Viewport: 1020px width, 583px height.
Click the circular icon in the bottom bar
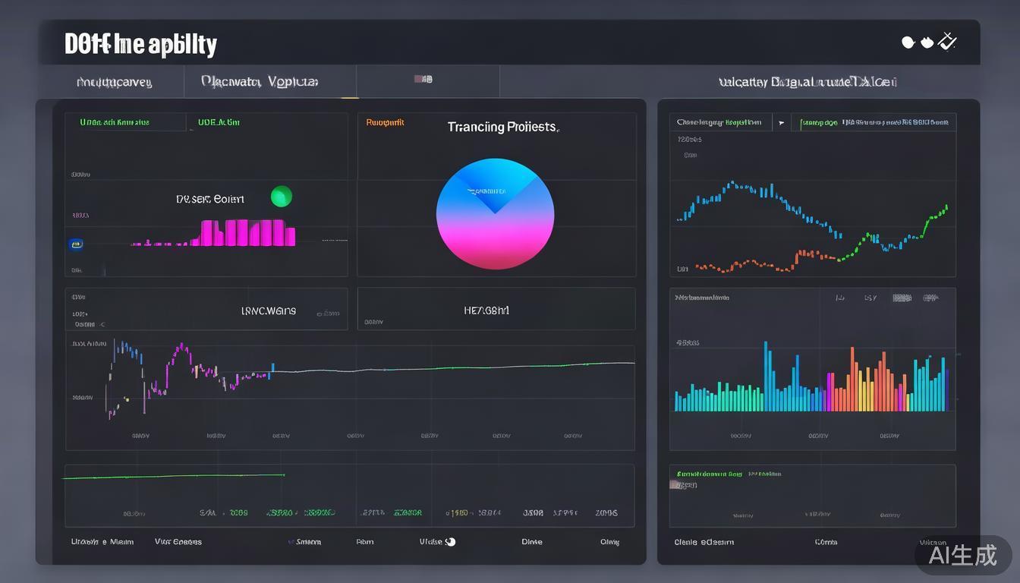click(x=450, y=542)
